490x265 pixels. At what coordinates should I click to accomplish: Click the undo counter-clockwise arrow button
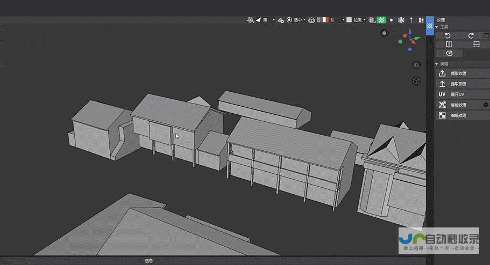[448, 35]
